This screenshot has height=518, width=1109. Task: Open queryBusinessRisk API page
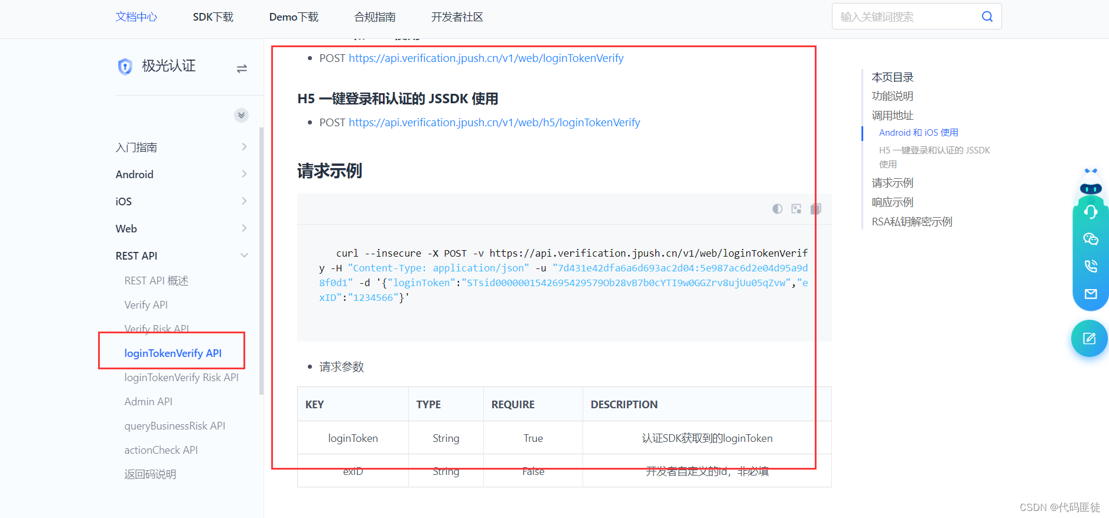click(x=175, y=426)
